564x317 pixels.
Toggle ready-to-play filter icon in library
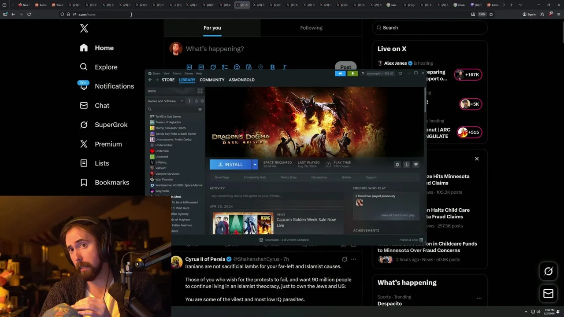click(202, 101)
